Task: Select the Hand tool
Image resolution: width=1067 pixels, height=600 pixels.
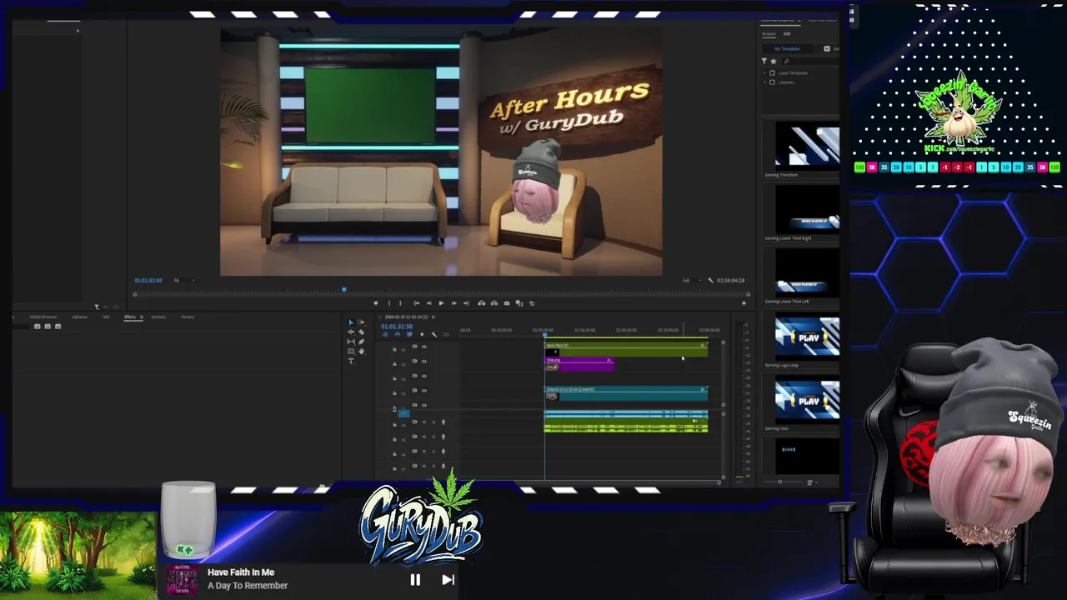Action: click(361, 352)
